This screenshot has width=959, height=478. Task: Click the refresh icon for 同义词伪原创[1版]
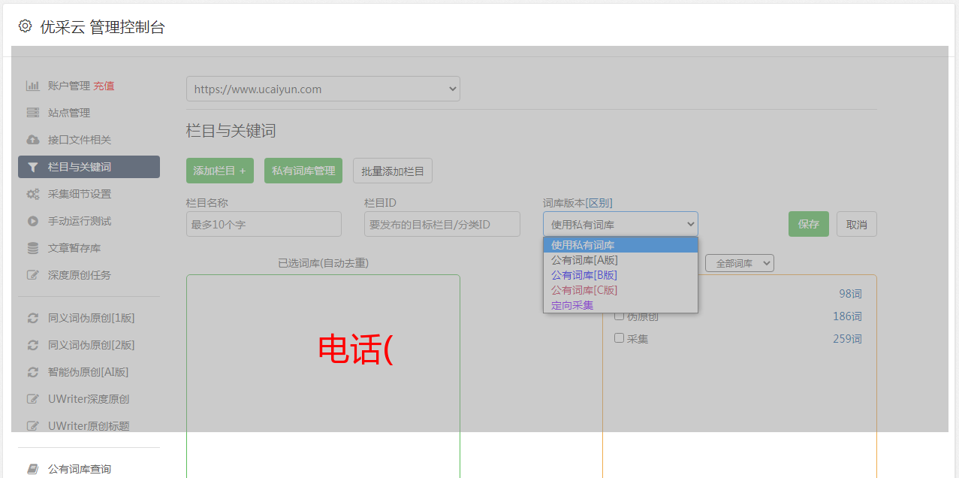(x=32, y=318)
